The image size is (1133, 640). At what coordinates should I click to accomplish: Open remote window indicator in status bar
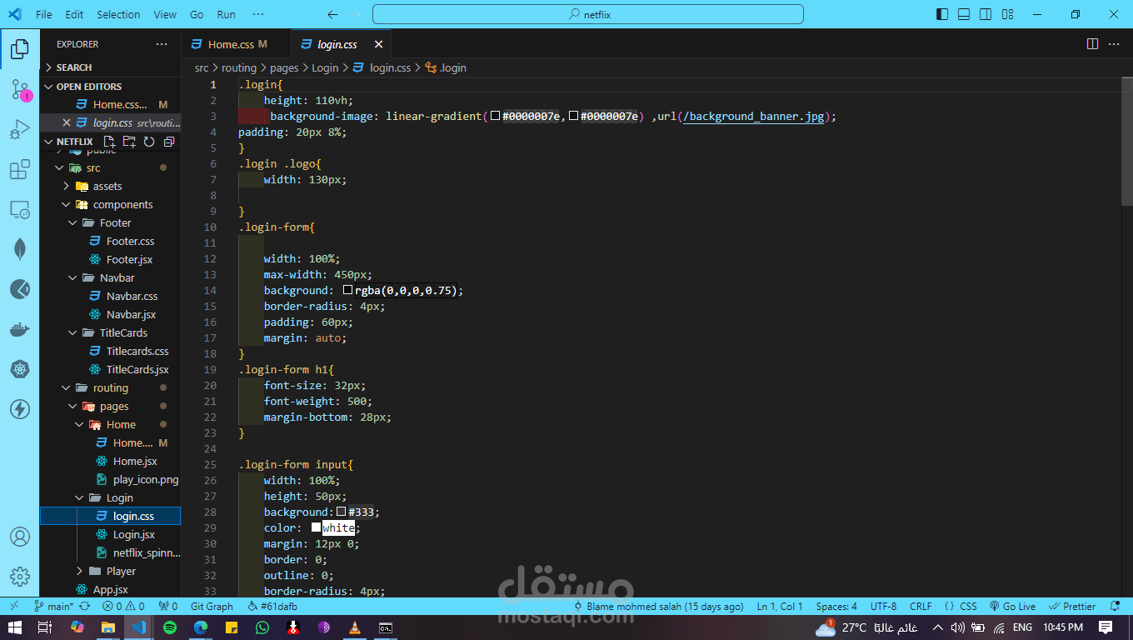pyautogui.click(x=14, y=606)
